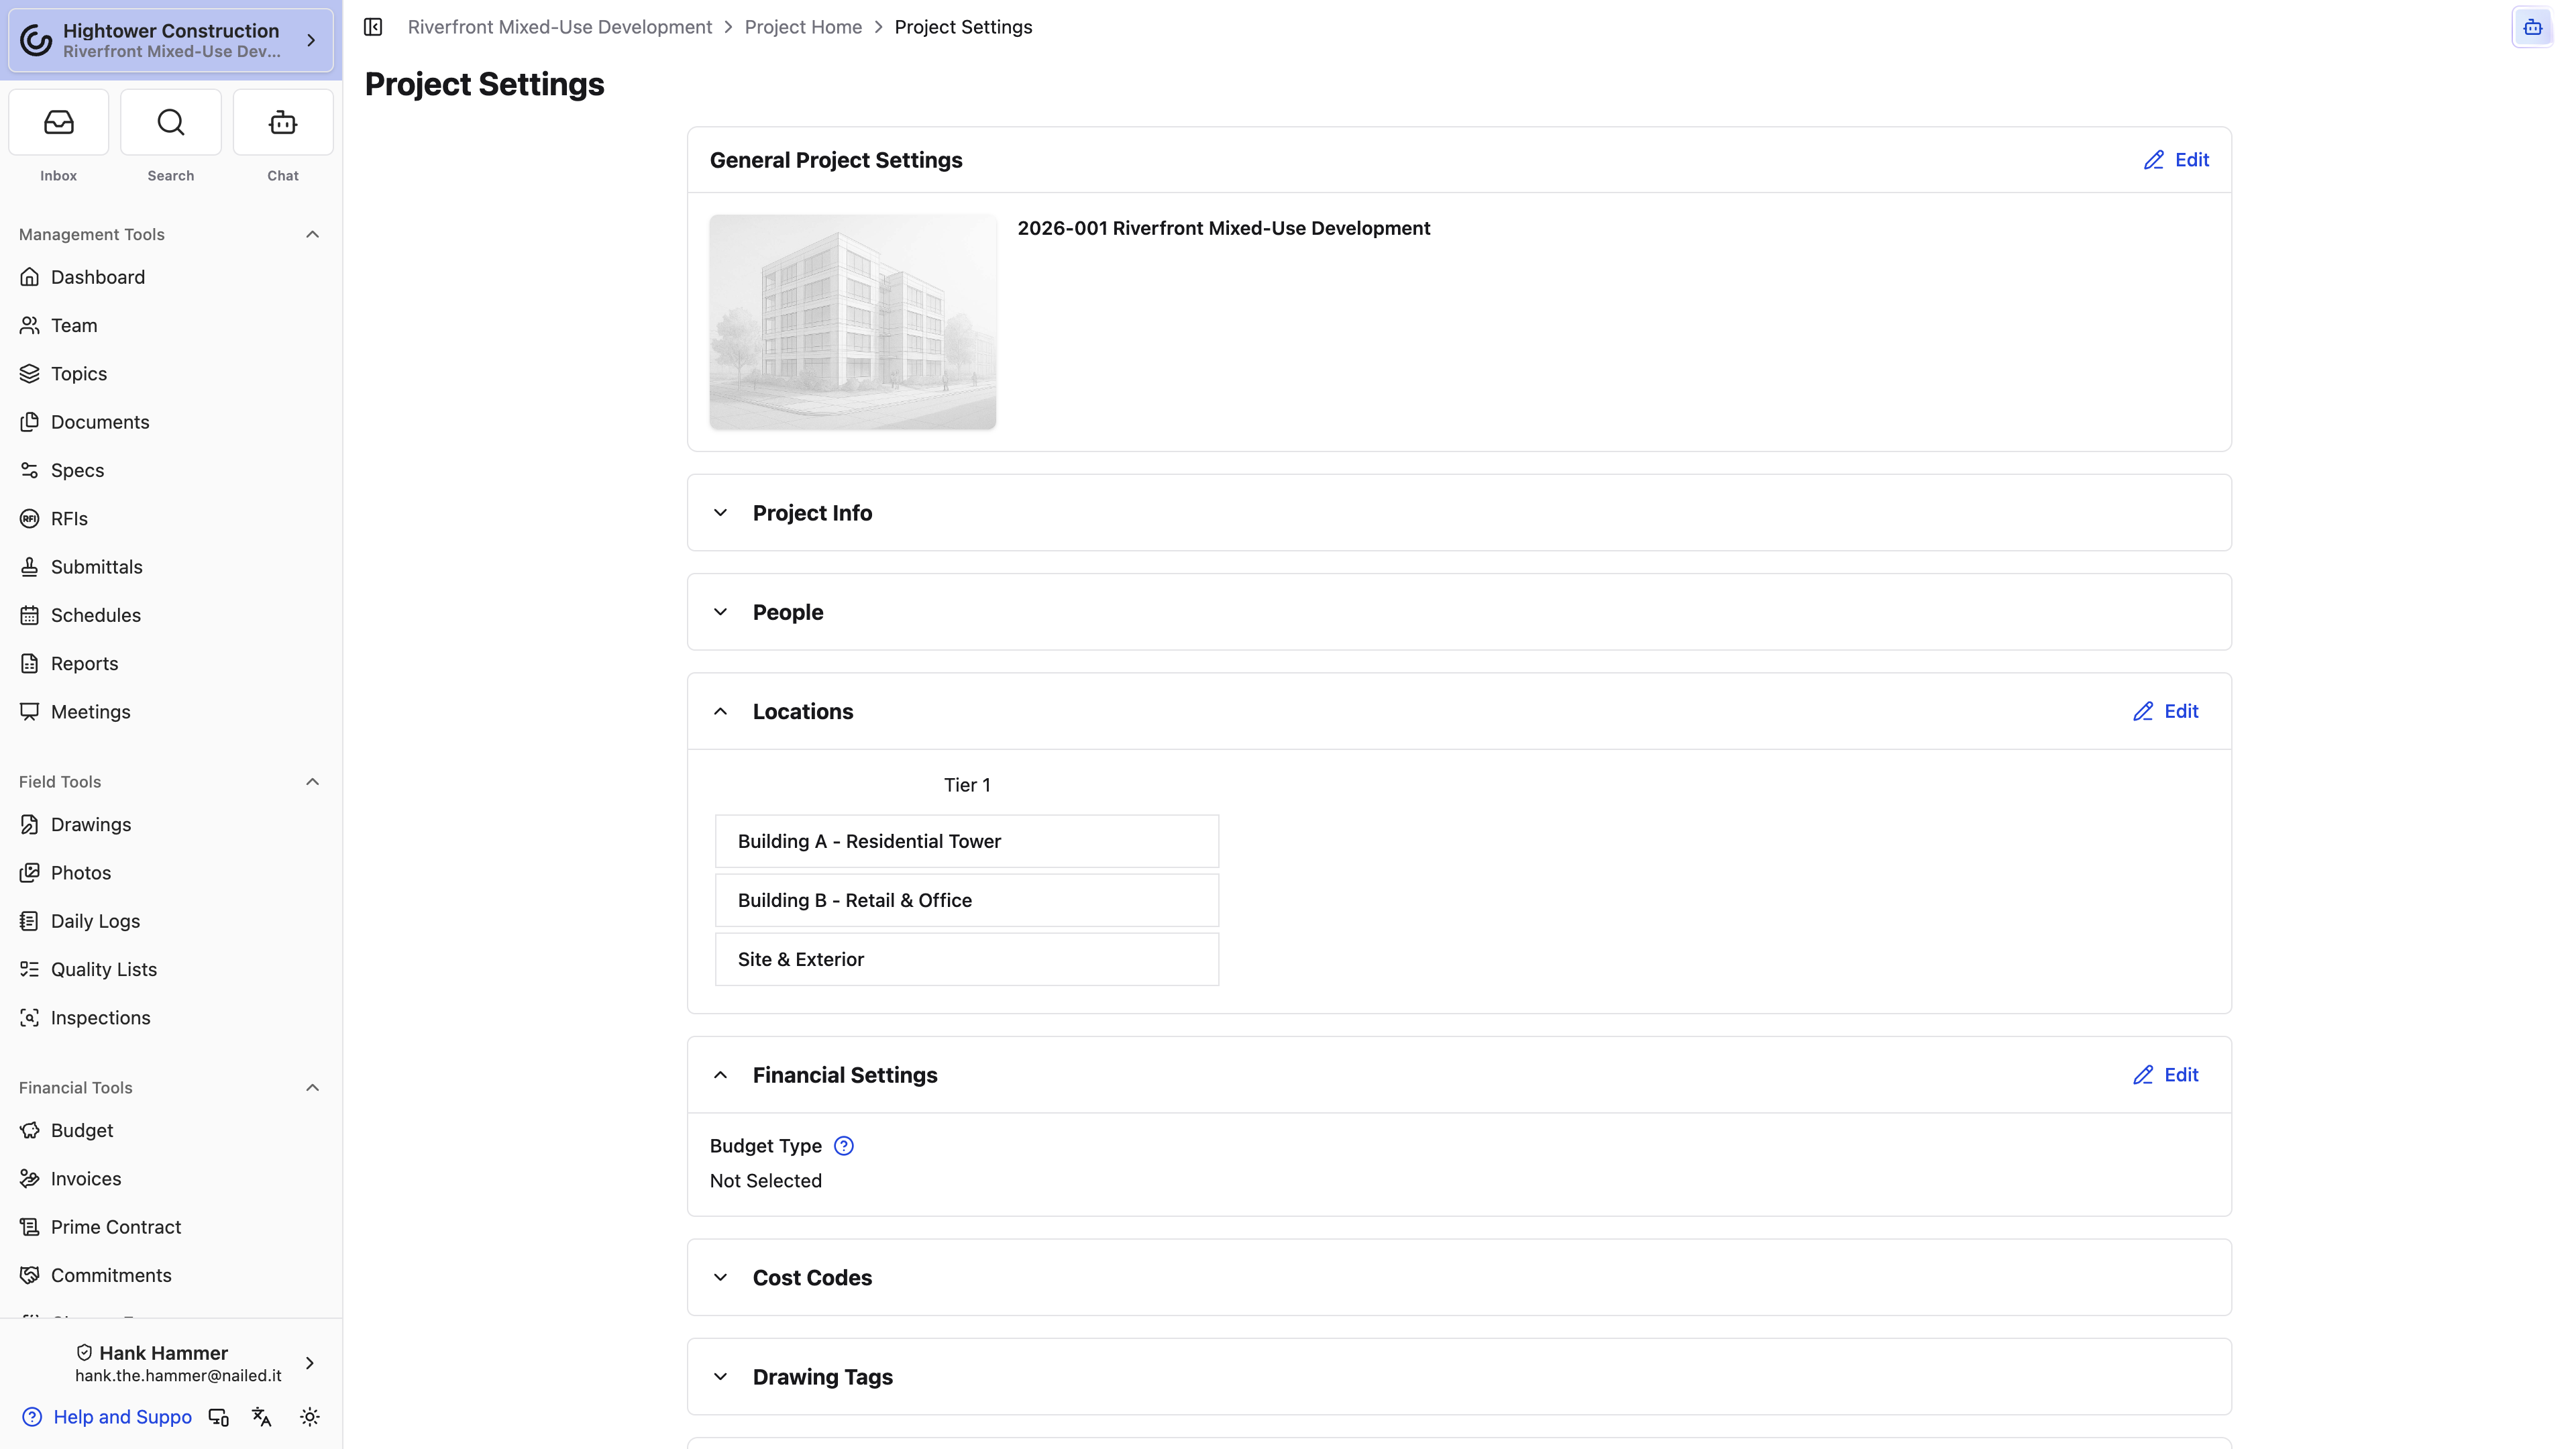Click the Invoices icon
Viewport: 2576px width, 1449px height.
[30, 1179]
